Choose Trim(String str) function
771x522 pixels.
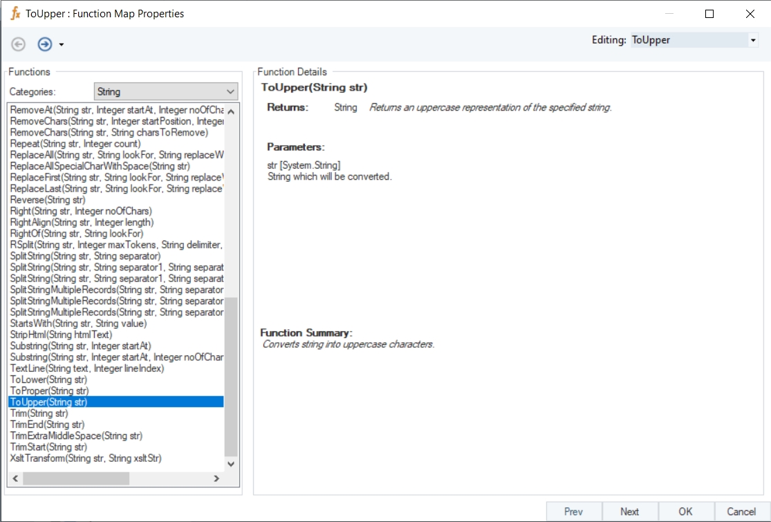(x=39, y=413)
